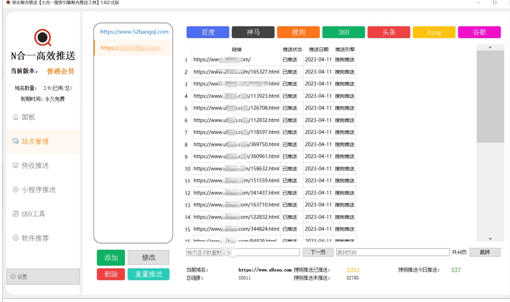The width and height of the screenshot is (510, 302).
Task: Click the scrollbar down arrow
Action: point(490,238)
